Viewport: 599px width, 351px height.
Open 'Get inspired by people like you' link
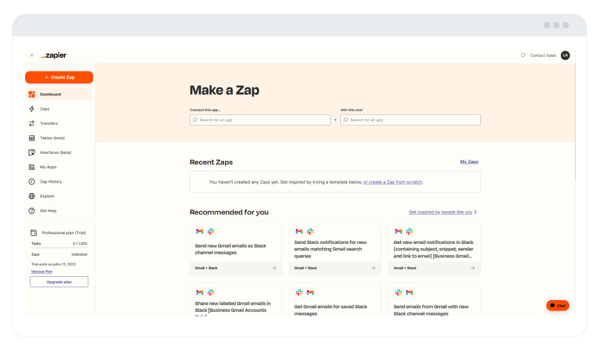[x=440, y=212]
